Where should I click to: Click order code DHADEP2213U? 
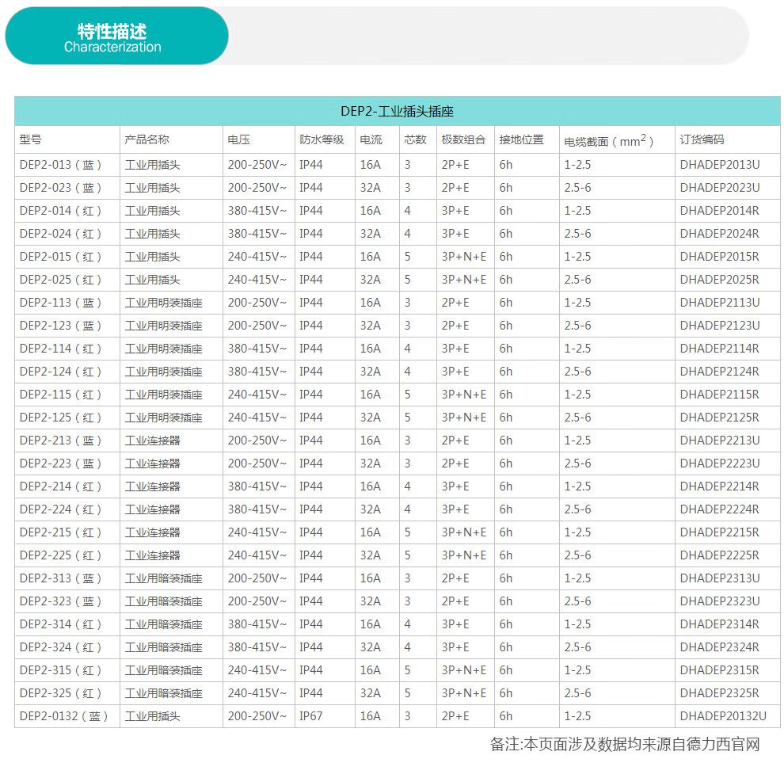720,441
